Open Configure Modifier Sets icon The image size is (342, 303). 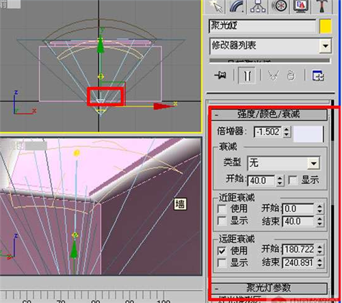point(318,75)
